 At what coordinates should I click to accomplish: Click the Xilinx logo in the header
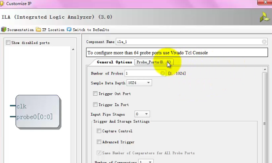click(265, 17)
